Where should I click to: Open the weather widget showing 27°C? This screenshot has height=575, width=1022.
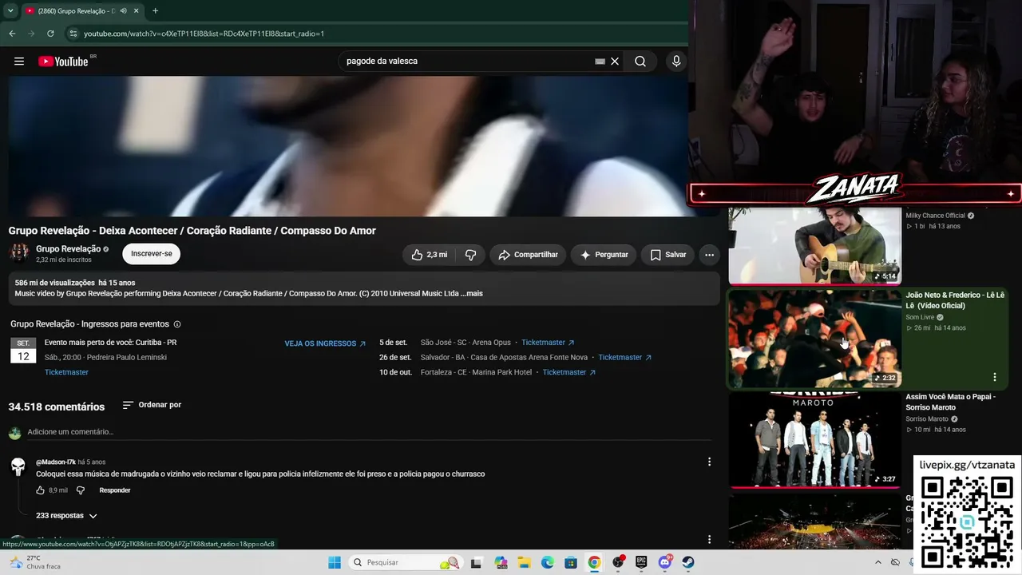click(34, 562)
